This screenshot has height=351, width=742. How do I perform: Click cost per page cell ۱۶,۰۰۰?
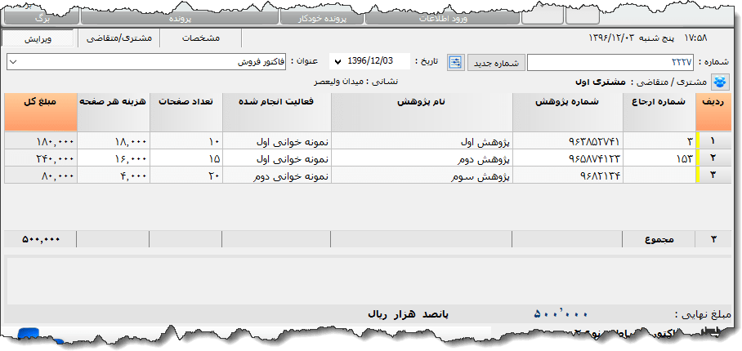[113, 158]
